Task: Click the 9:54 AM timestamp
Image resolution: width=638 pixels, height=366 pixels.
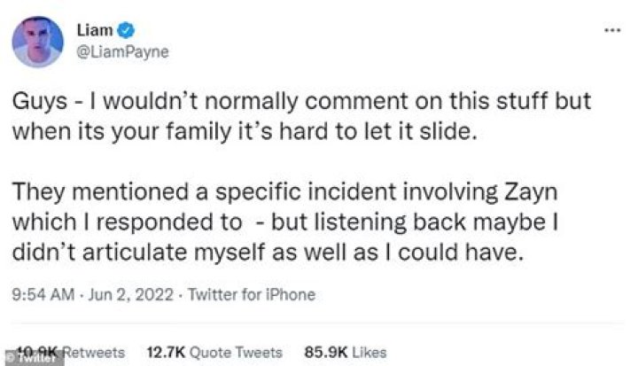Action: click(37, 294)
